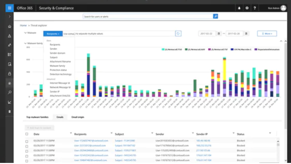Click the start date field 2017-03-22
The image size is (291, 164).
click(207, 33)
